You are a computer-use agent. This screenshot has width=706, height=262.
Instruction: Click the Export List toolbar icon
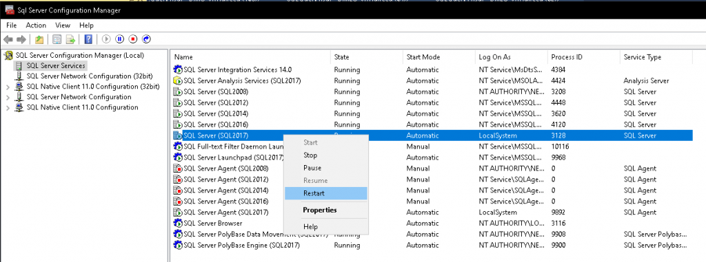pyautogui.click(x=71, y=40)
